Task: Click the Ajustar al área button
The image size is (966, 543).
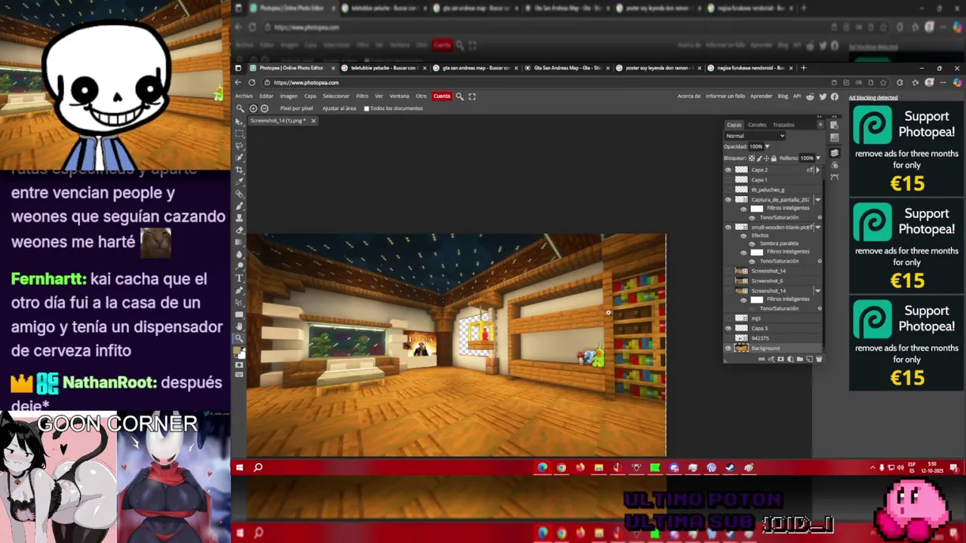Action: pos(339,109)
